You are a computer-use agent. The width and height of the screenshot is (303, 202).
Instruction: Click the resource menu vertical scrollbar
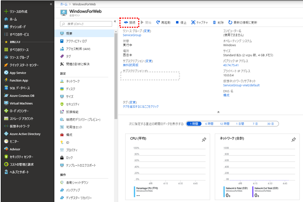click(116, 76)
